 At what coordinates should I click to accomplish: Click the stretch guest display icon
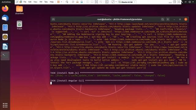(113, 2)
